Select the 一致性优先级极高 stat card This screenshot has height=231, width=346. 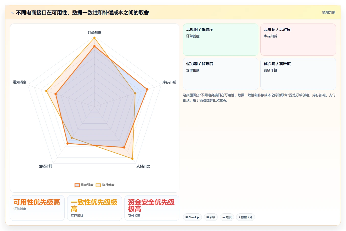tap(95, 208)
